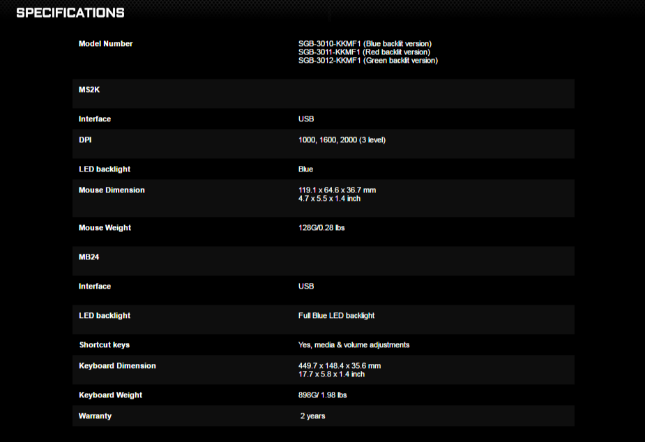Click the 898G/ 1.98 lbs keyboard weight value
Image resolution: width=645 pixels, height=442 pixels.
pos(322,395)
